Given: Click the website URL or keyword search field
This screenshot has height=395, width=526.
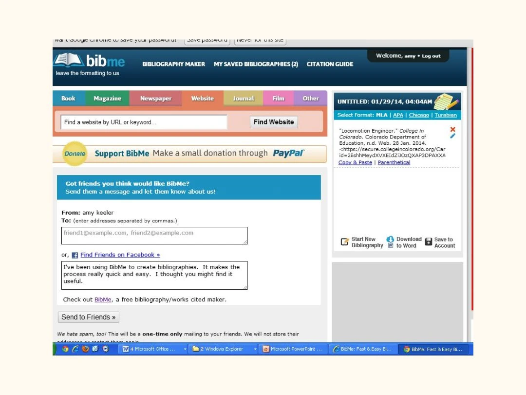Looking at the screenshot, I should [x=144, y=122].
